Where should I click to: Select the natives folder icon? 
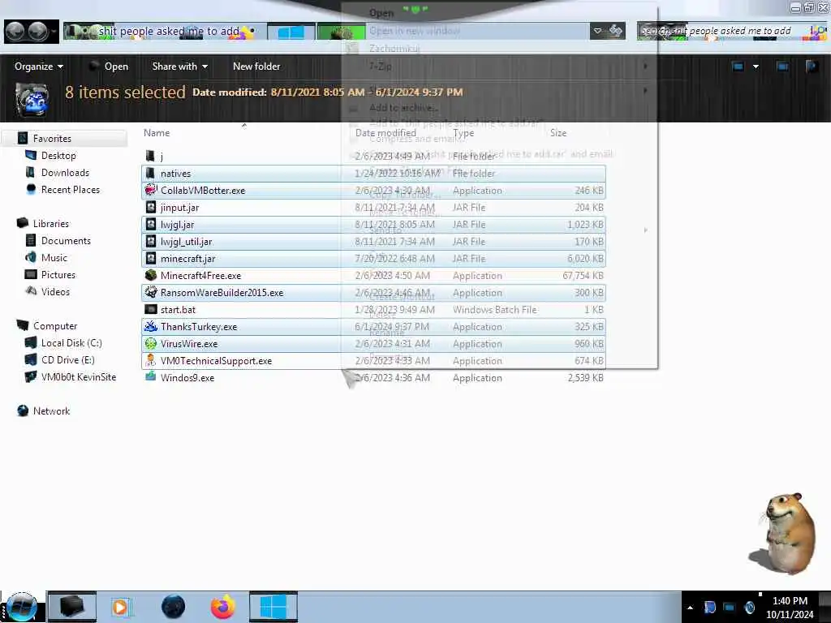tap(150, 174)
